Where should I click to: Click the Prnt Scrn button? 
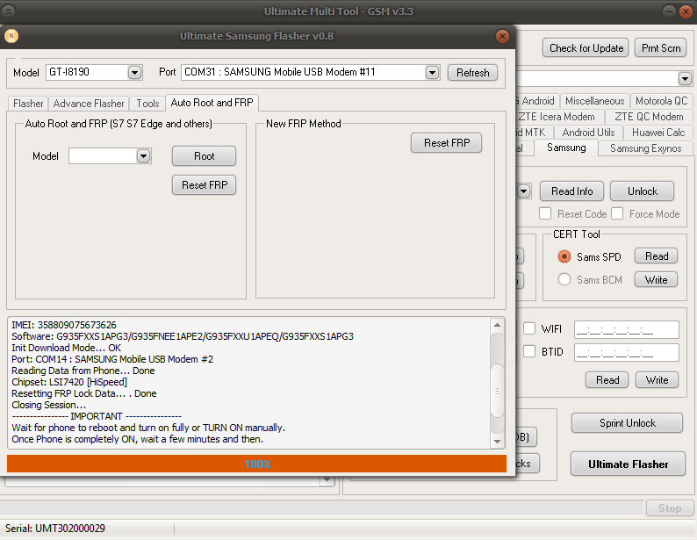(660, 48)
